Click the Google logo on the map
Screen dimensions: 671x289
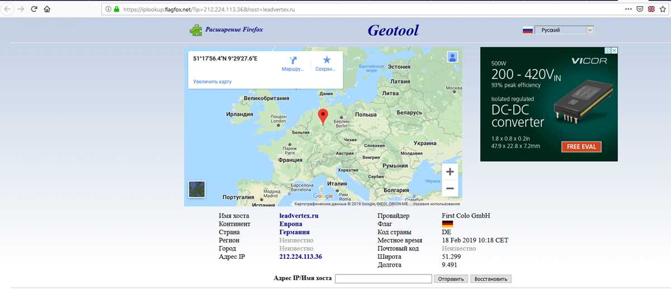click(323, 196)
